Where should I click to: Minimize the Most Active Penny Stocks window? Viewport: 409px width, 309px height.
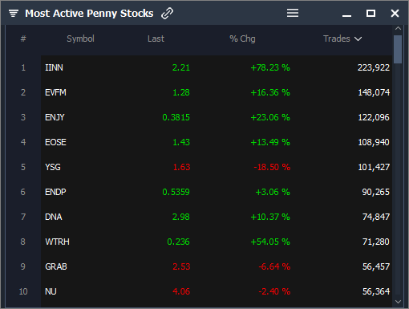point(346,16)
